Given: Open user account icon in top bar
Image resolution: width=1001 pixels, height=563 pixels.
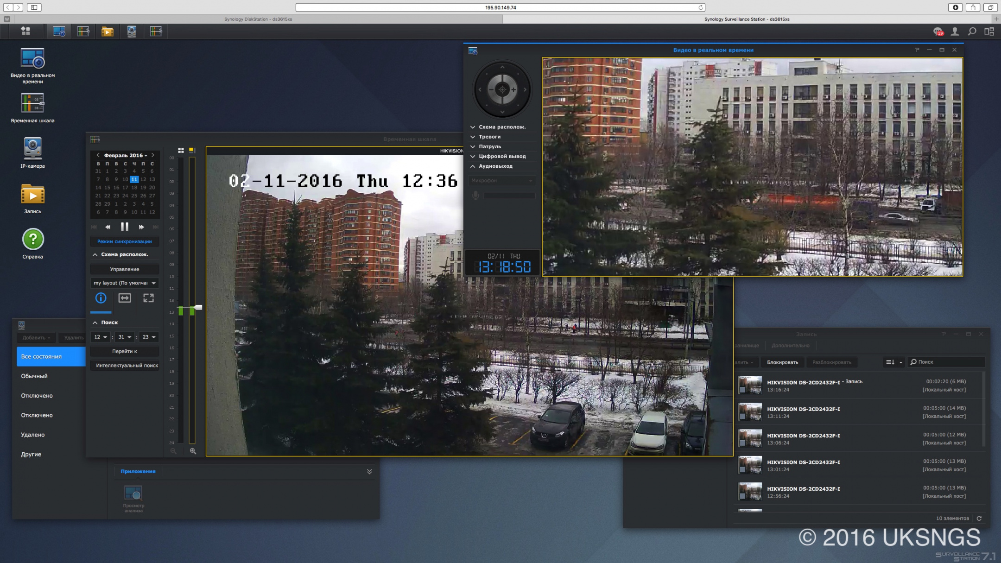Looking at the screenshot, I should click(955, 32).
